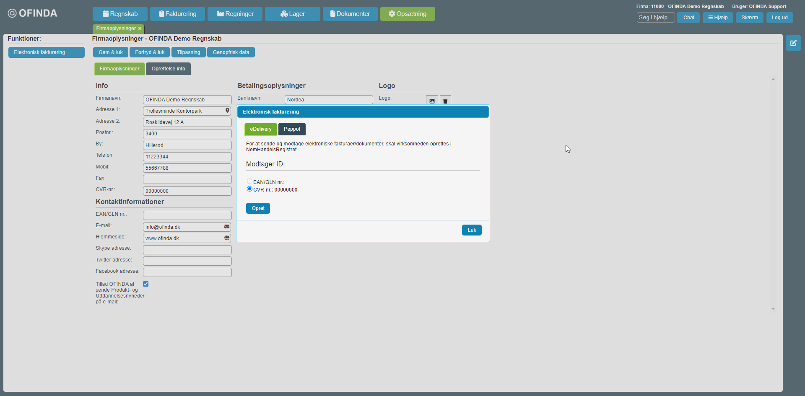805x396 pixels.
Task: Open the Opsætning menu
Action: 407,14
